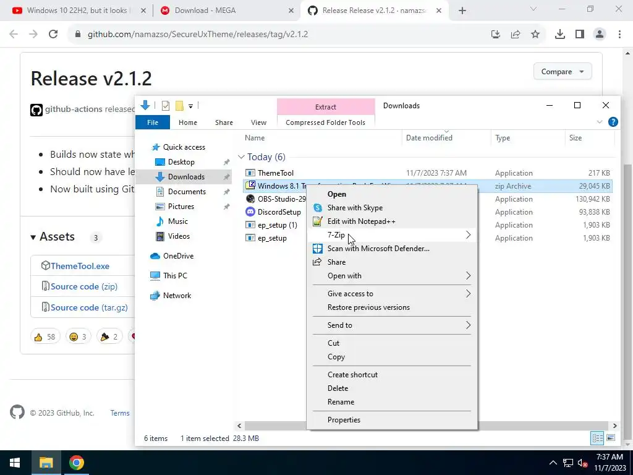Select the ep_setup (1) file
The height and width of the screenshot is (475, 633).
click(277, 225)
